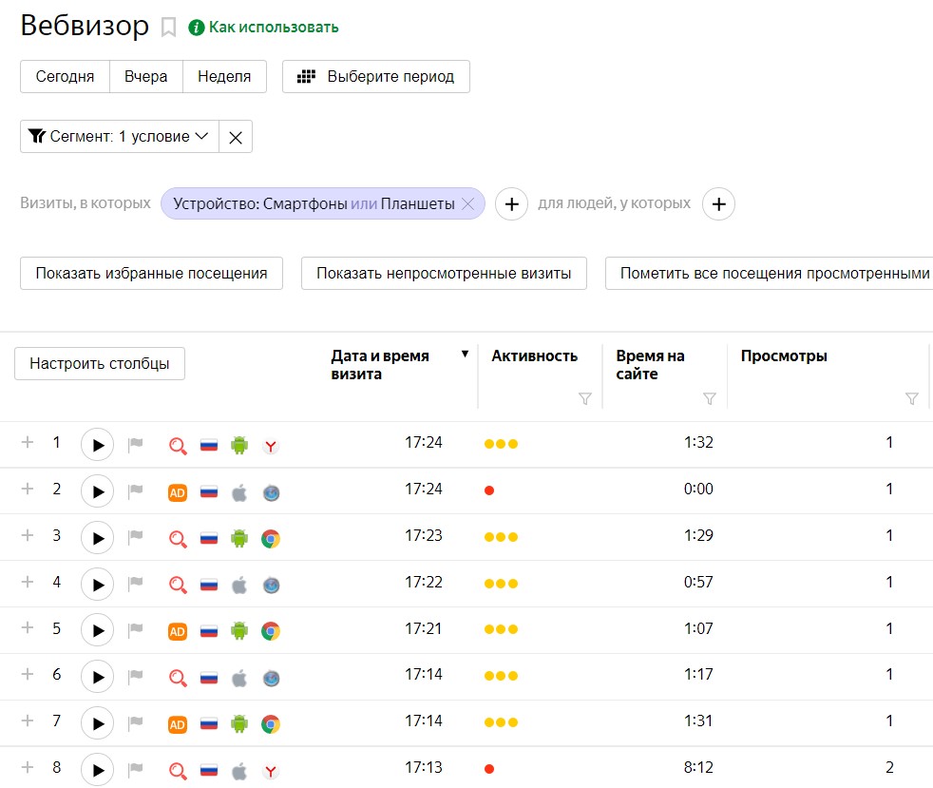The height and width of the screenshot is (788, 933).
Task: Open the Просмотры column filter
Action: coord(911,399)
